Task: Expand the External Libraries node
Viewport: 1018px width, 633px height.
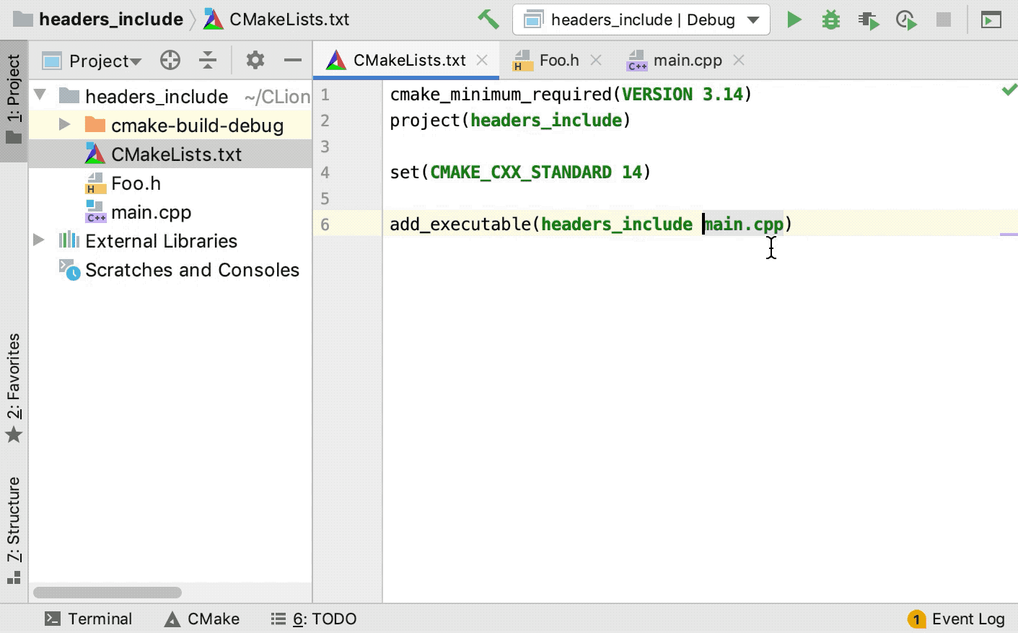Action: [38, 241]
